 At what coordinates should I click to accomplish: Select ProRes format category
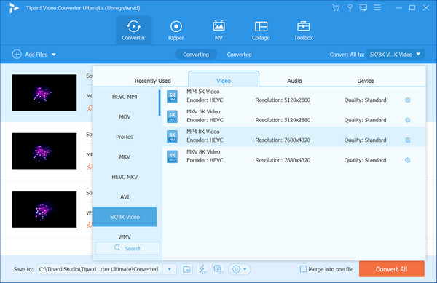125,137
